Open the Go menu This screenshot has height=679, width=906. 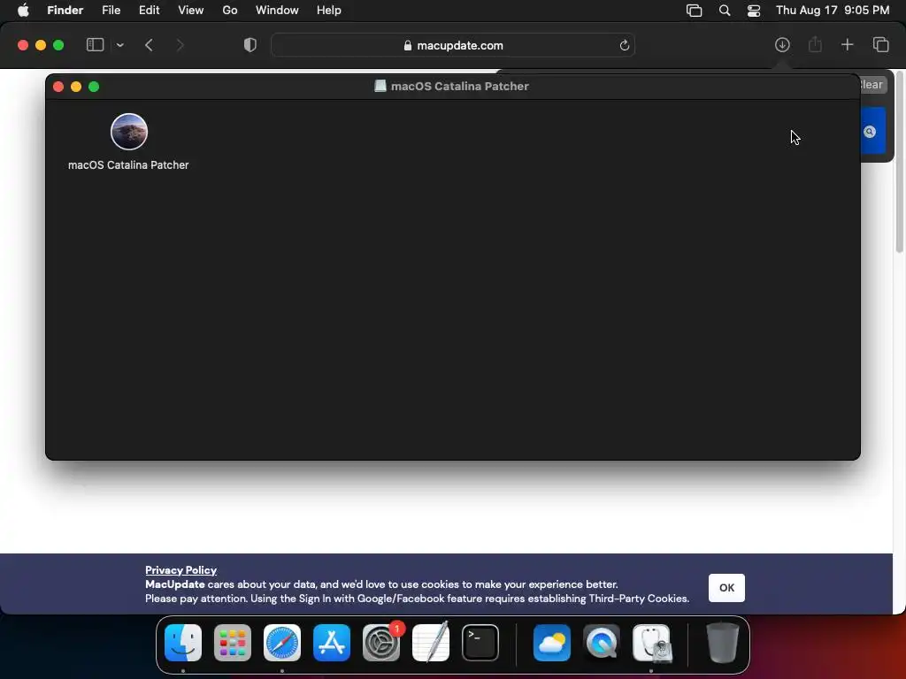230,11
